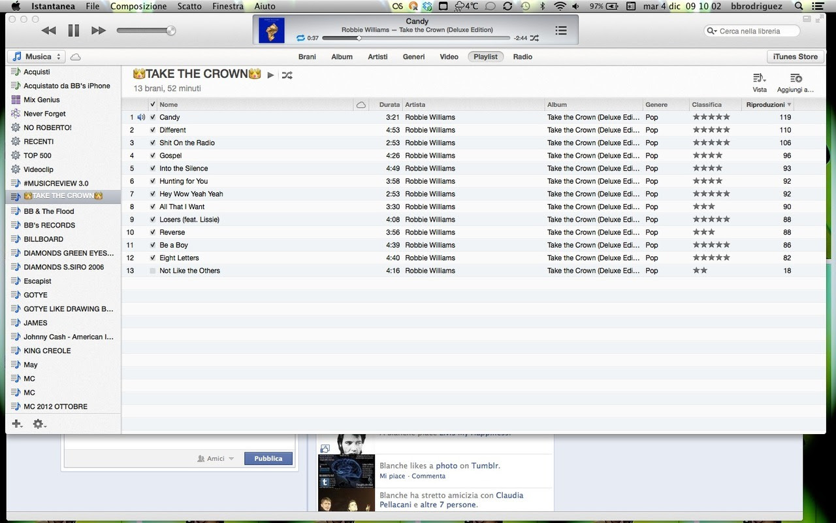
Task: Open the Musica library dropdown
Action: click(37, 57)
